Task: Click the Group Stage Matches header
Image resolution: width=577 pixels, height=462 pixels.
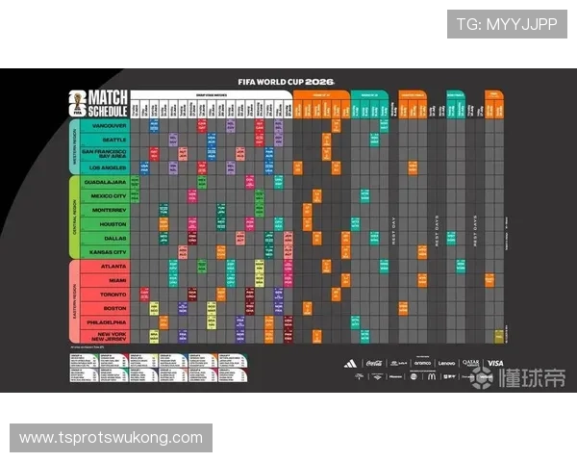Action: [x=212, y=95]
